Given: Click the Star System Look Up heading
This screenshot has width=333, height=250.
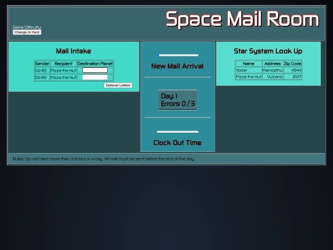Looking at the screenshot, I should point(268,51).
